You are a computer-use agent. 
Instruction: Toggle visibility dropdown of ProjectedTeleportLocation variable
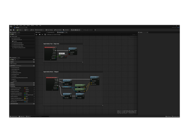(34, 88)
